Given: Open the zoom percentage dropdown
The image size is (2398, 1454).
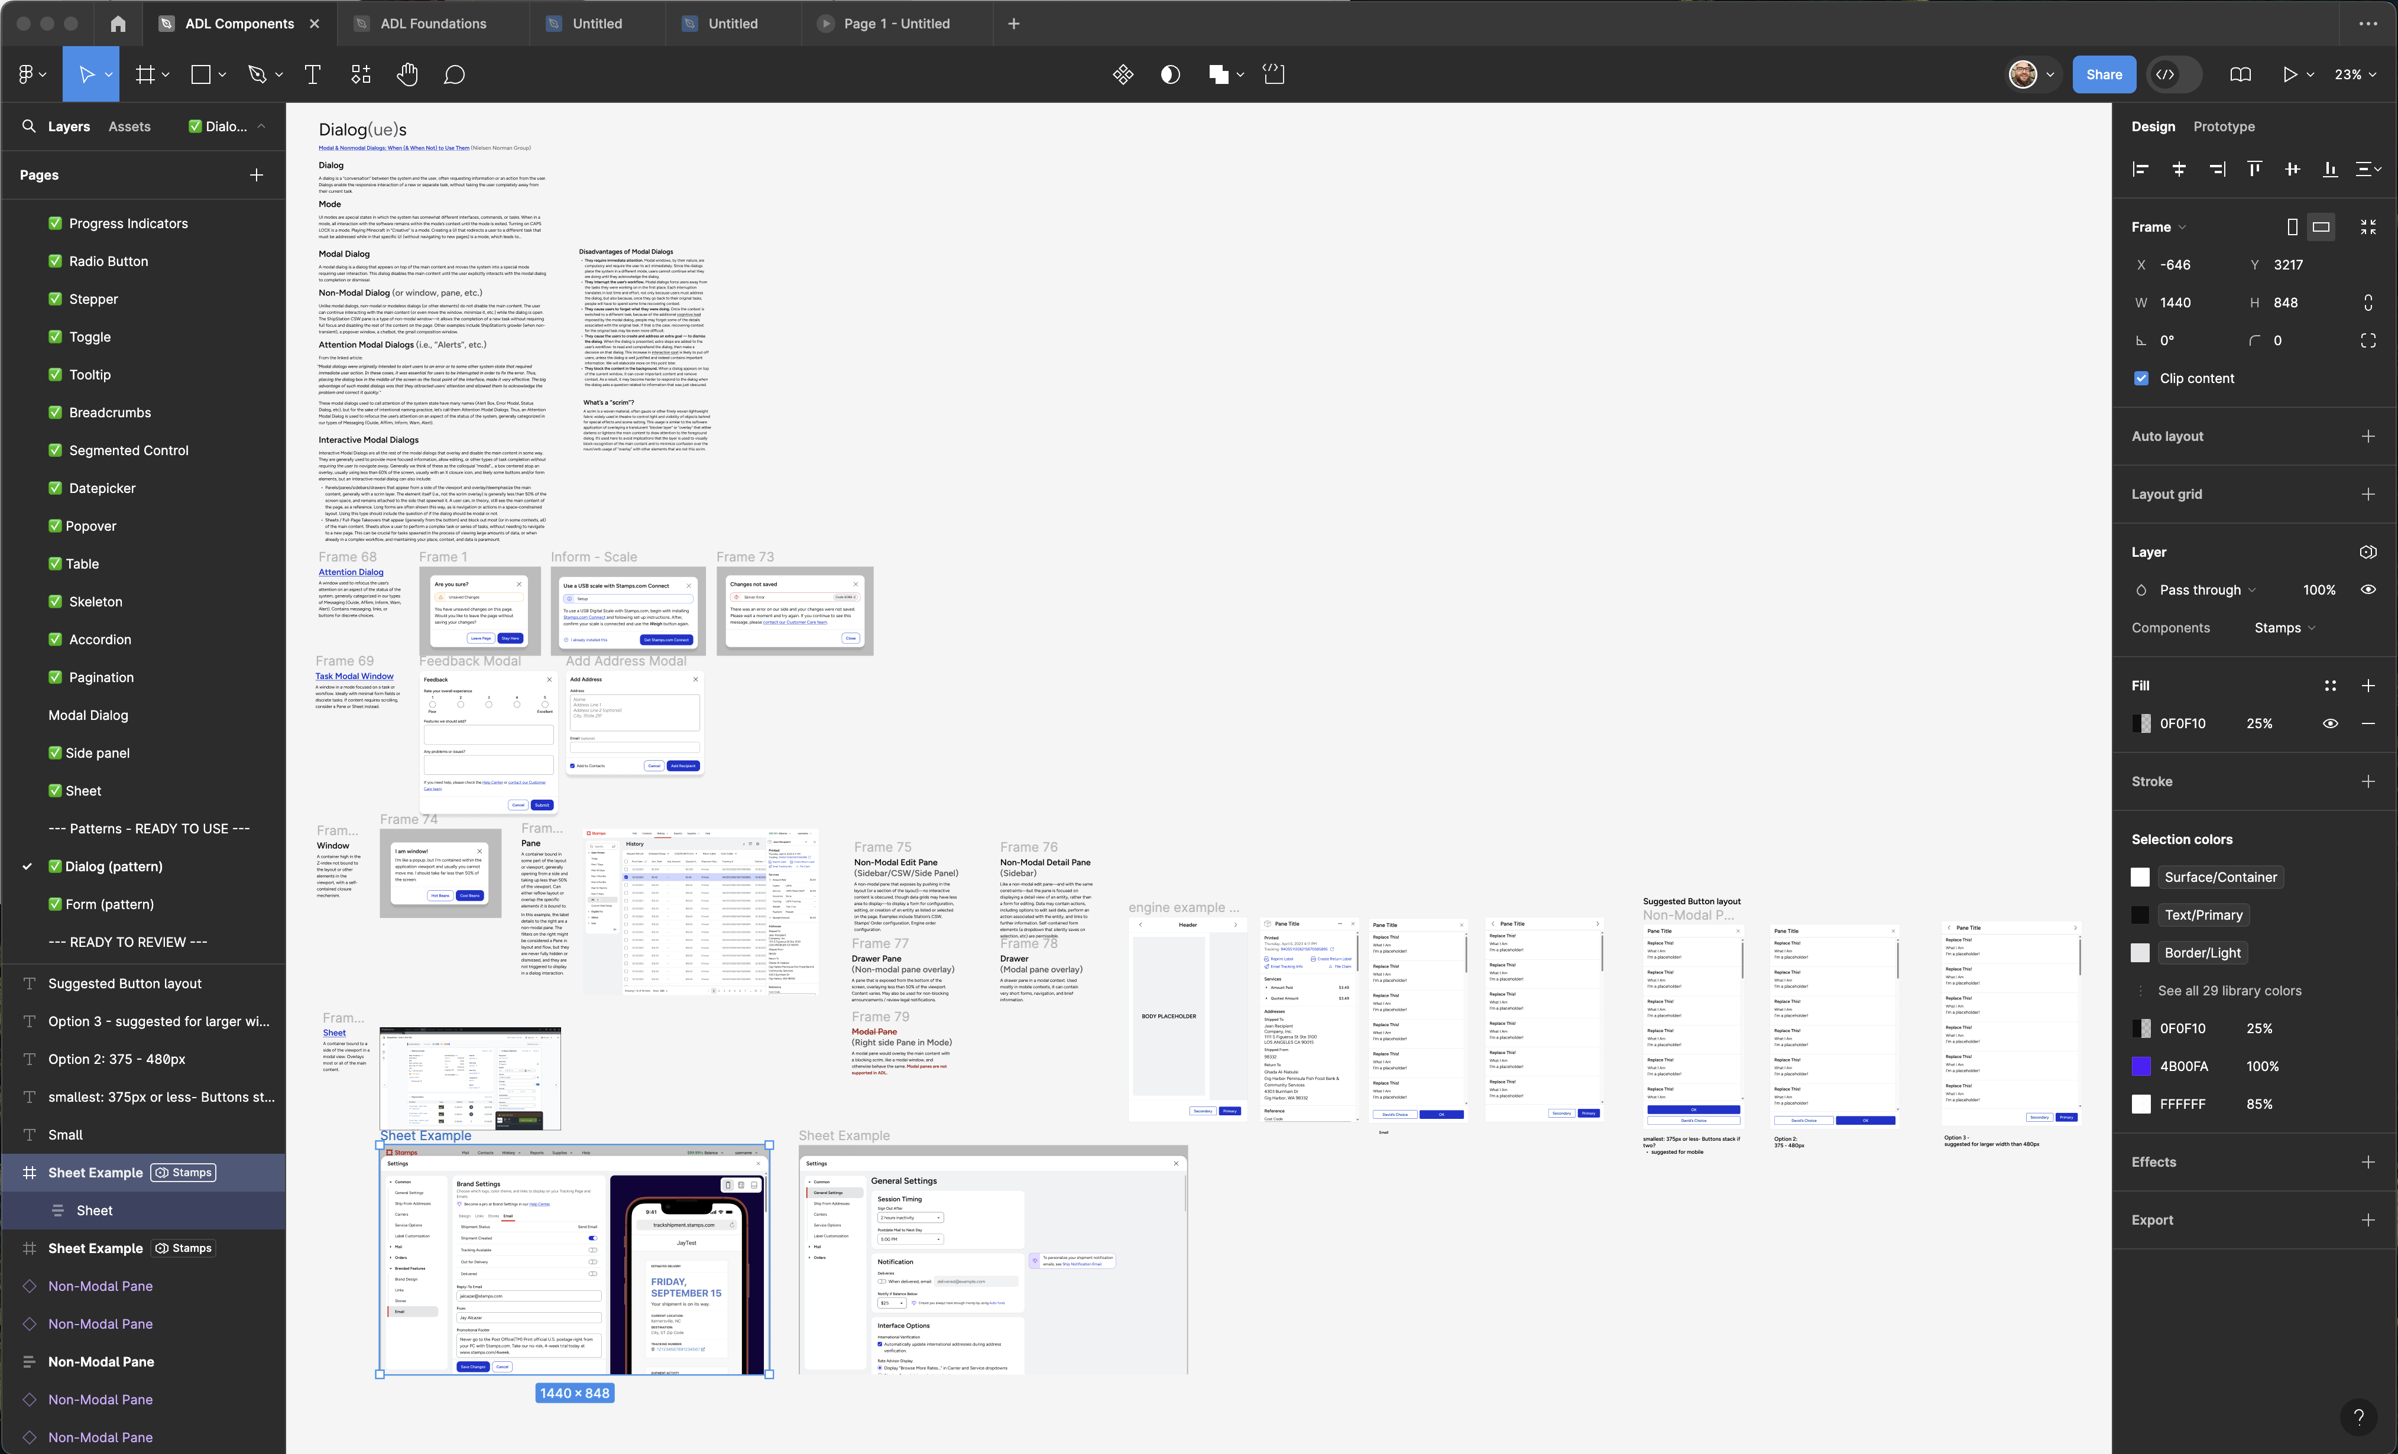Looking at the screenshot, I should [2355, 74].
